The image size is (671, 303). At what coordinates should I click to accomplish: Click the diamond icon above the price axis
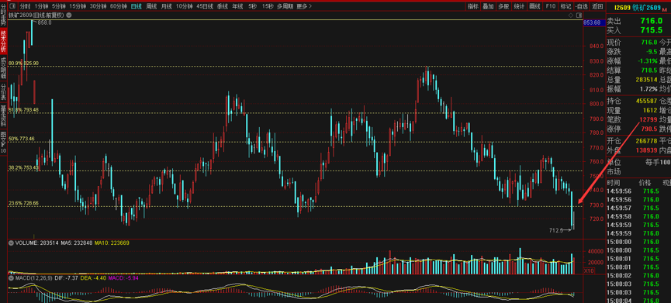click(x=570, y=15)
